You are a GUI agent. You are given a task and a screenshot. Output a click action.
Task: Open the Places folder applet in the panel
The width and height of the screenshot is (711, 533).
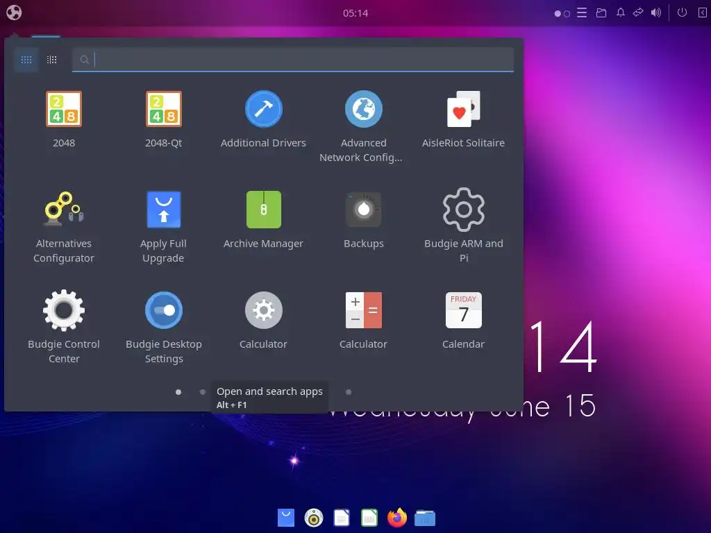(x=601, y=12)
